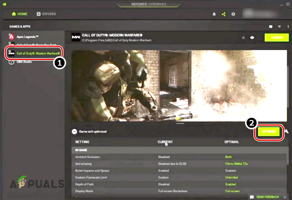Click the CALL OF DUTY: MODERN WARFARE title
The image size is (292, 200).
112,35
